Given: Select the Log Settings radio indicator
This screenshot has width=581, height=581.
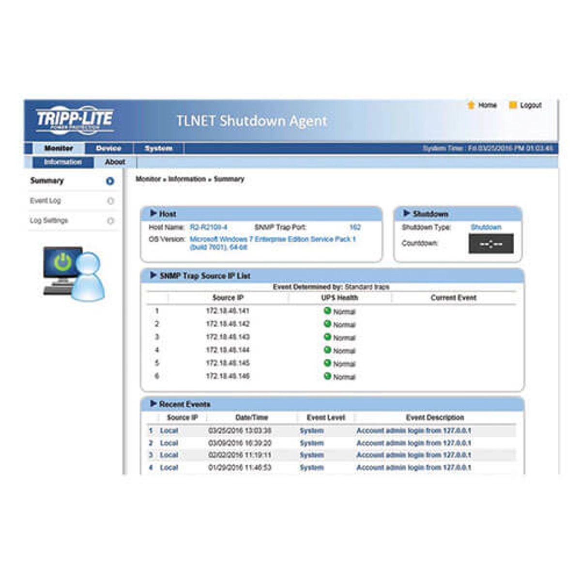Looking at the screenshot, I should tap(110, 221).
